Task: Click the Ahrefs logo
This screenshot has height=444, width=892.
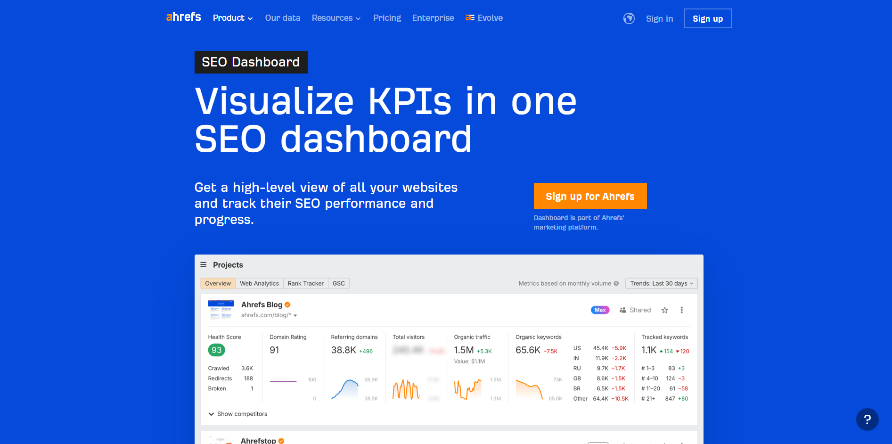Action: (x=183, y=17)
